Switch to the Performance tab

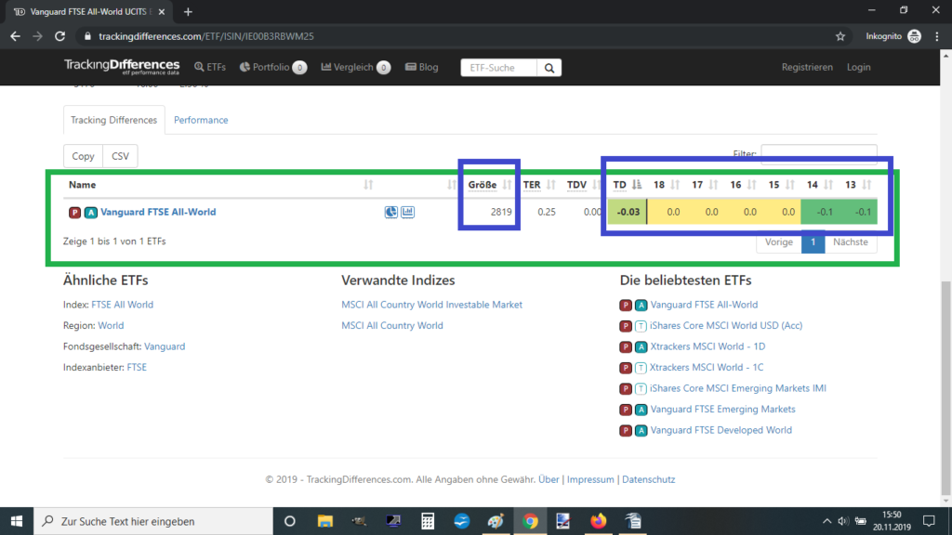pyautogui.click(x=201, y=120)
